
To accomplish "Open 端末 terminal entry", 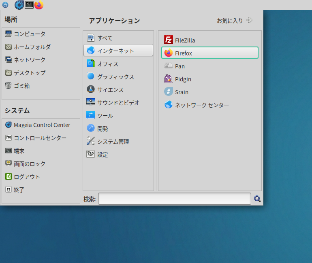I will pyautogui.click(x=41, y=151).
